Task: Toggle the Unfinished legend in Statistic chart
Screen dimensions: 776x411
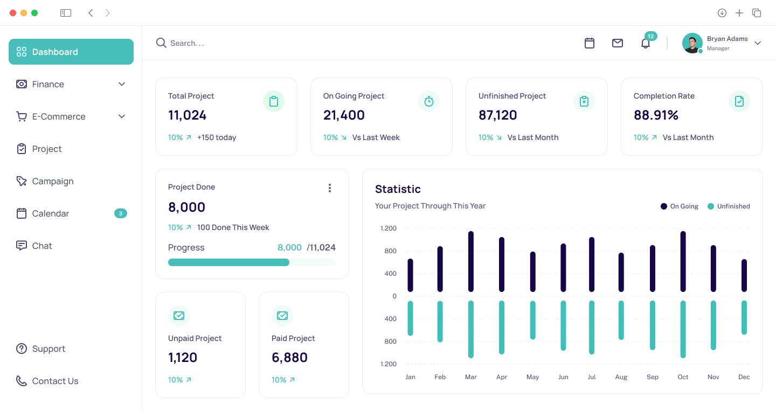Action: [x=729, y=206]
